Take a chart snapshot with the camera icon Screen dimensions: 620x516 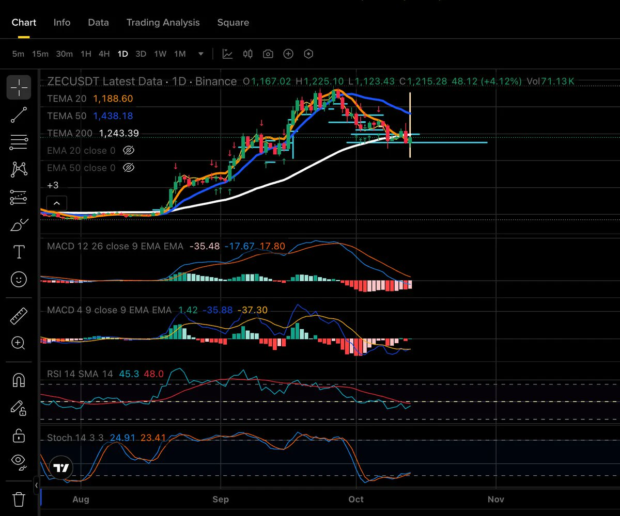click(268, 54)
